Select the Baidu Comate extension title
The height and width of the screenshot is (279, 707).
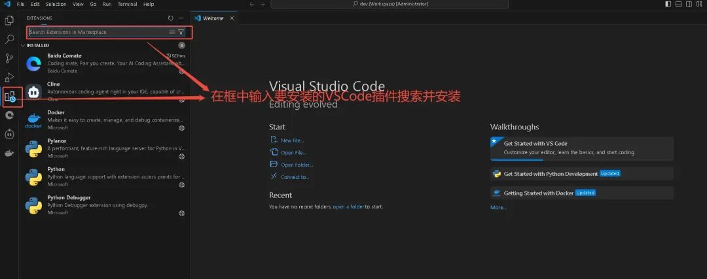click(x=64, y=56)
